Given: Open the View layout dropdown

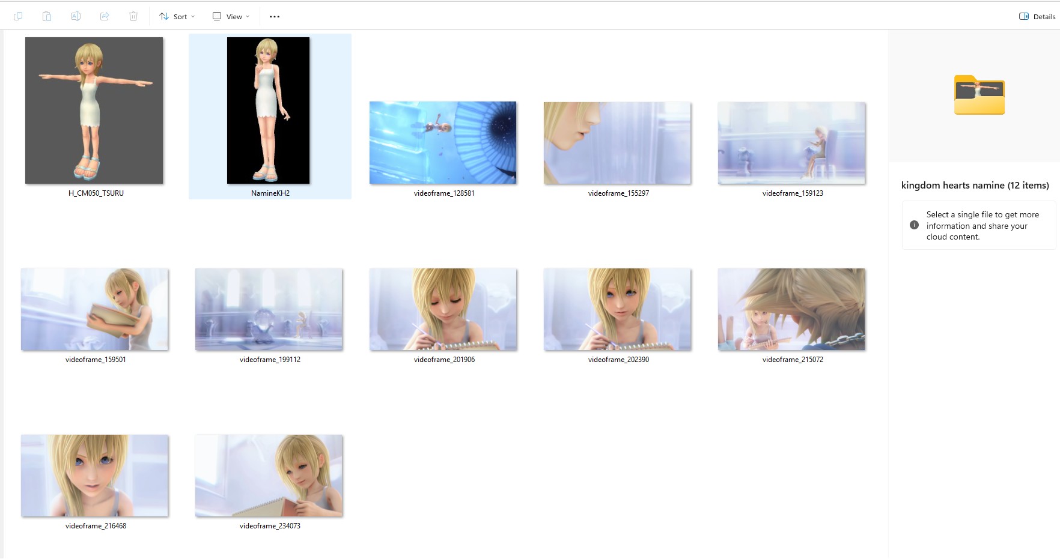Looking at the screenshot, I should [x=231, y=16].
